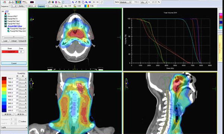
Task: Click the pointer arrow tool icon
Action: [73, 2]
